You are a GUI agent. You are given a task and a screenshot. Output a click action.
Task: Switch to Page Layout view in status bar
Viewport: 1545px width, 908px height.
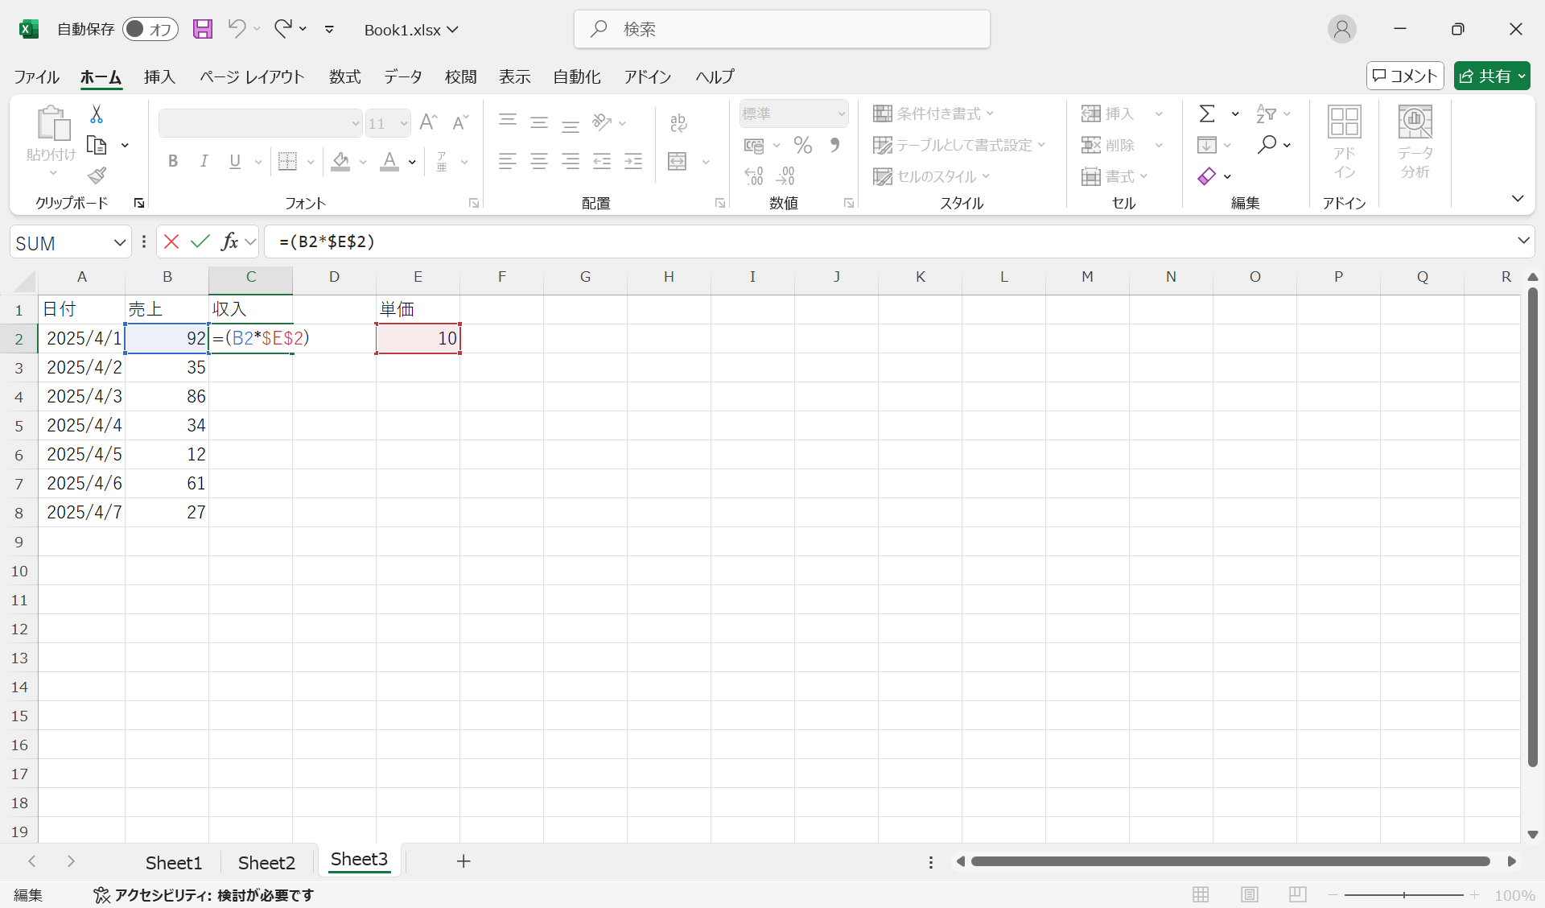click(x=1249, y=894)
